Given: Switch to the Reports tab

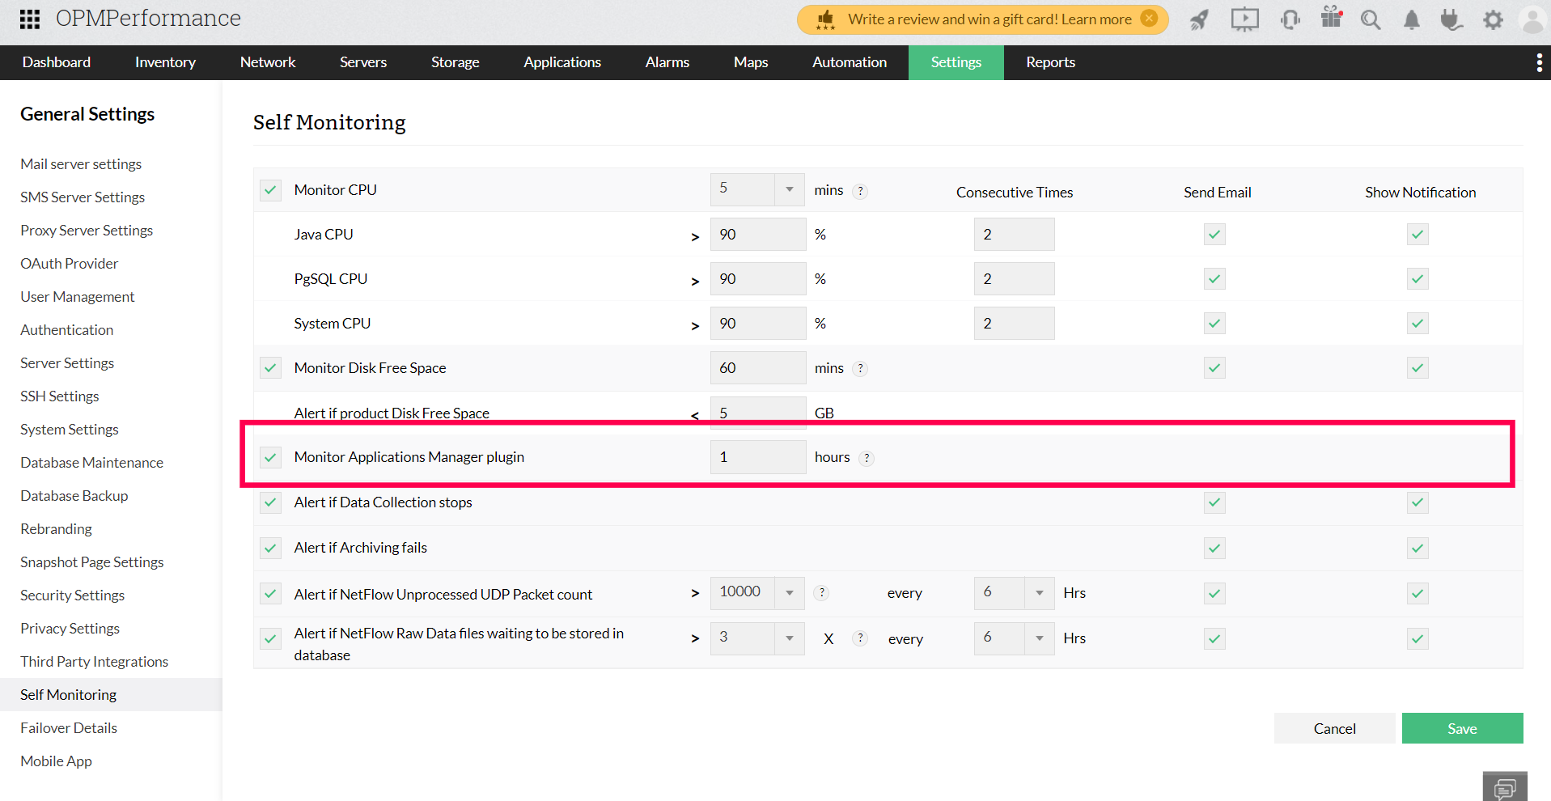Looking at the screenshot, I should point(1049,61).
